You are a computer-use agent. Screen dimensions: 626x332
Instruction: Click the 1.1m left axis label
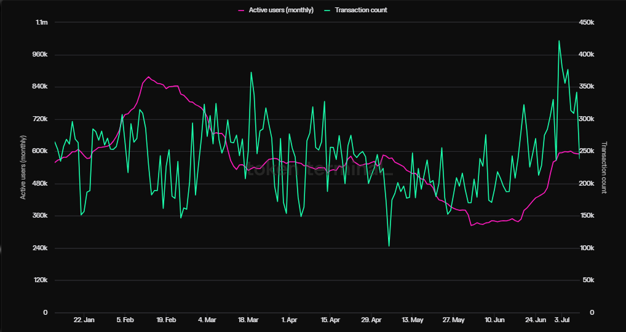point(42,22)
